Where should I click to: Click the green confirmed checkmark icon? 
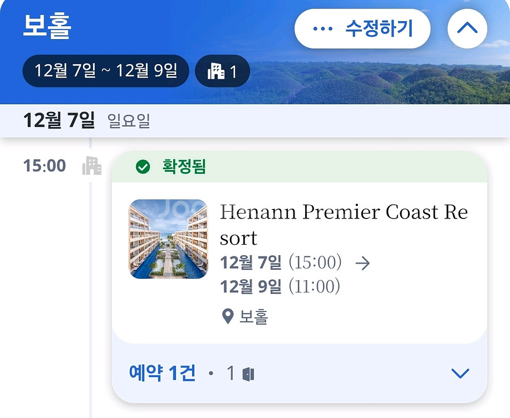coord(144,167)
